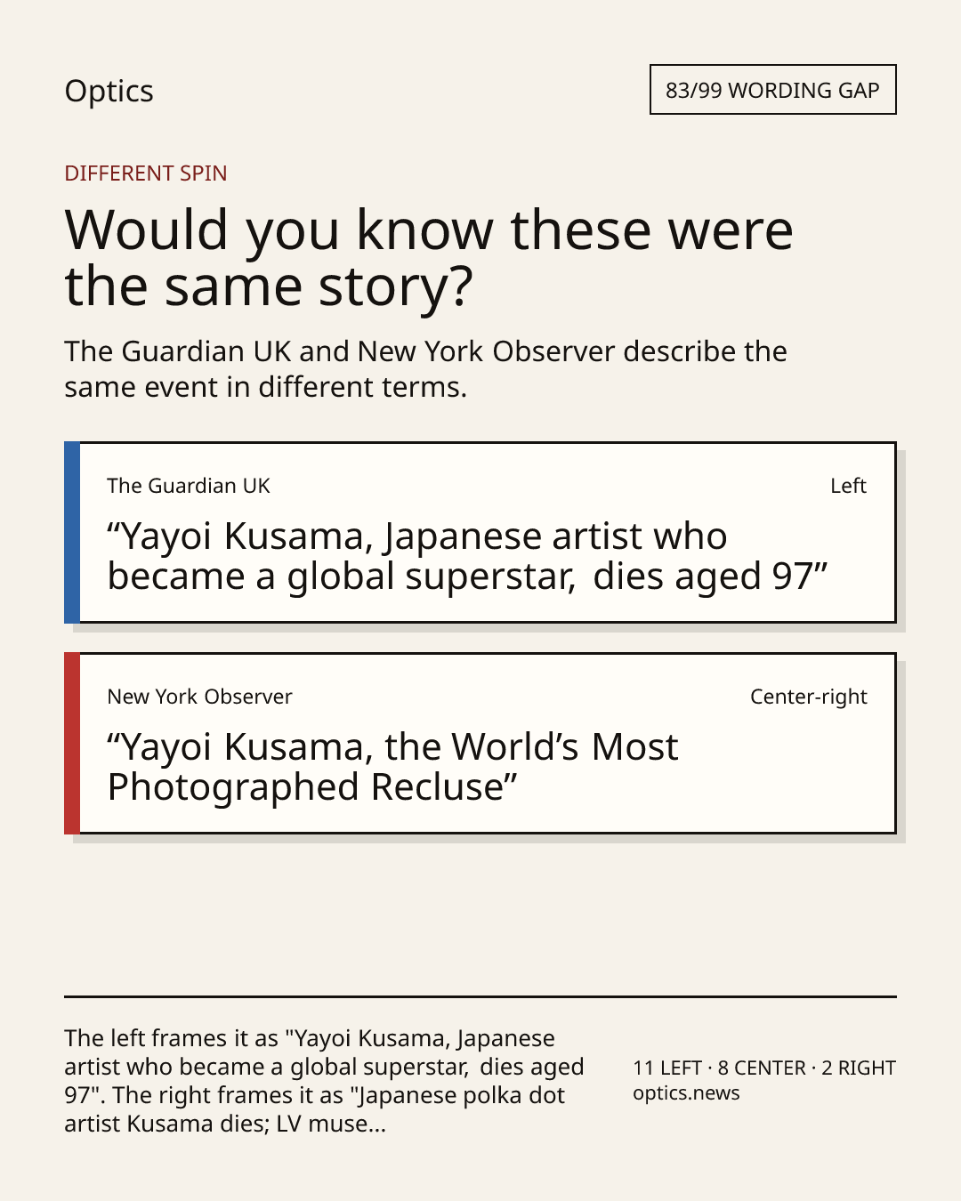The height and width of the screenshot is (1201, 961).
Task: Click the '11 LEFT · 8 CENTER · 2 RIGHT' count
Action: pos(764,1068)
